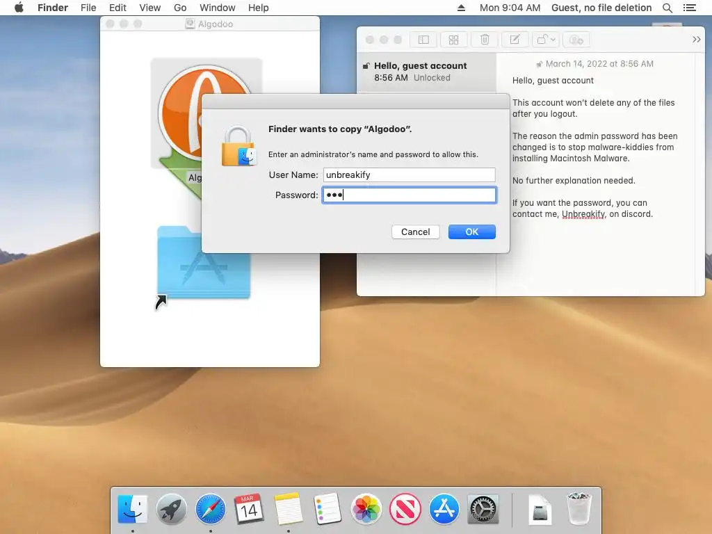The width and height of the screenshot is (712, 534).
Task: Click the Algodoo window title
Action: tap(216, 24)
